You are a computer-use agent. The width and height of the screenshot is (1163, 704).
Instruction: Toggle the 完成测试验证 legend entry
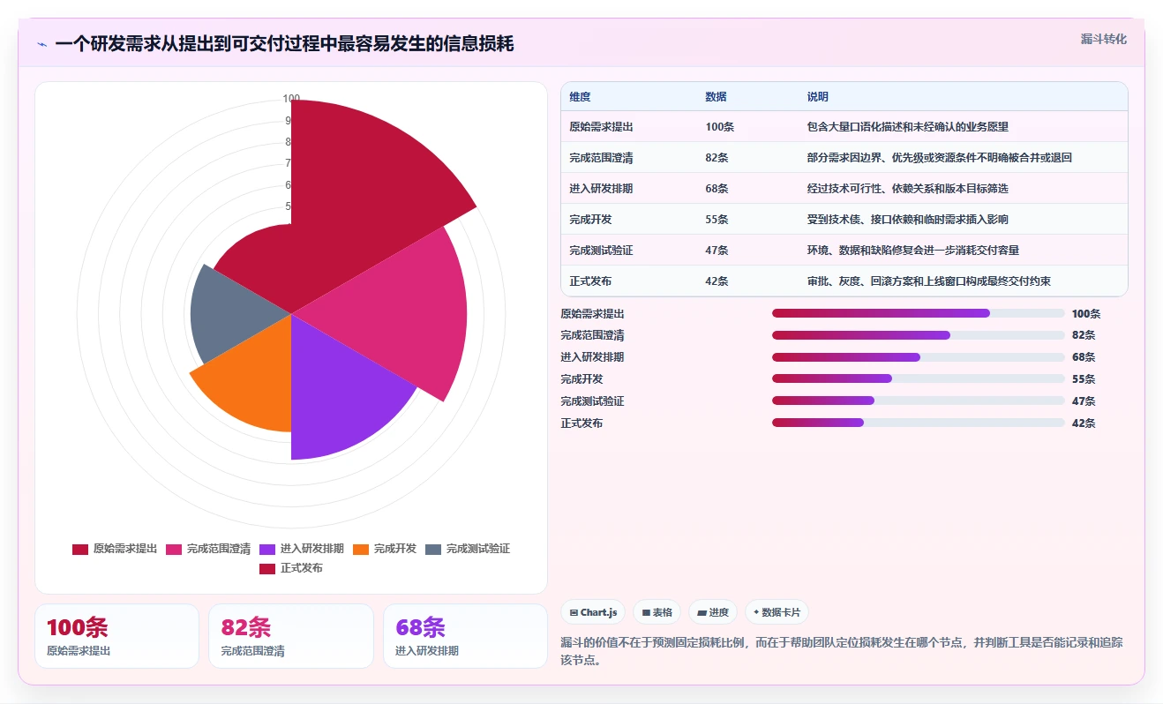(468, 549)
